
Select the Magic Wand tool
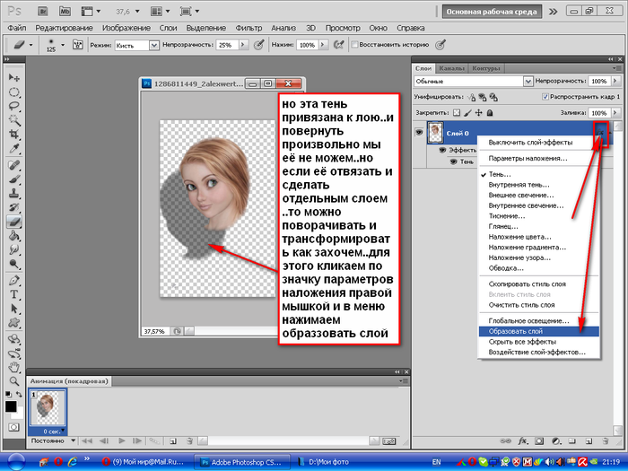[x=14, y=121]
